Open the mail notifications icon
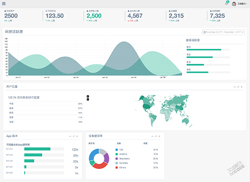Image resolution: width=250 pixels, height=182 pixels. click(227, 3)
